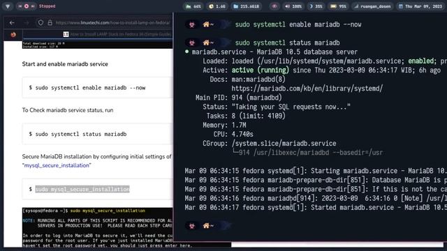Screen dimensions: 447x251
Task: Open the memory usage 66% indicator
Action: (193, 6)
